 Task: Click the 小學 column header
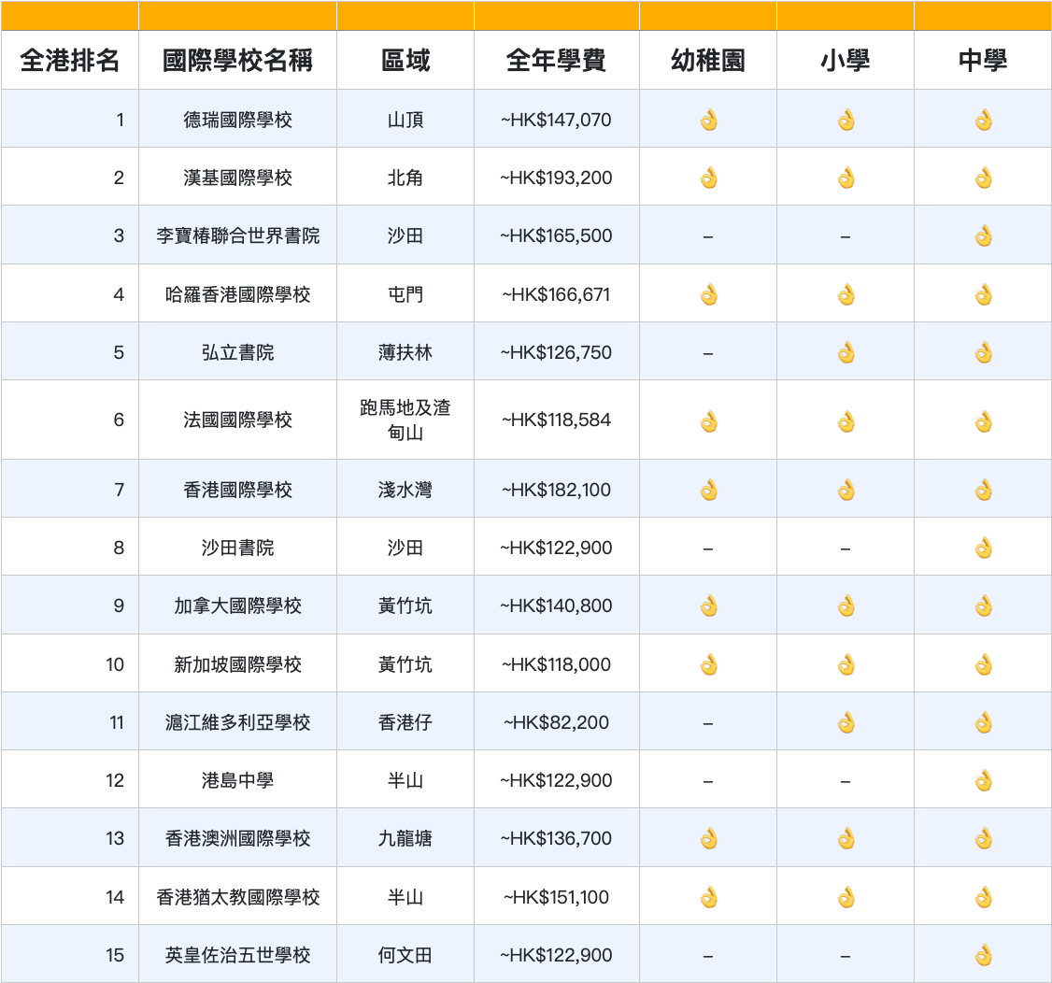pyautogui.click(x=846, y=61)
